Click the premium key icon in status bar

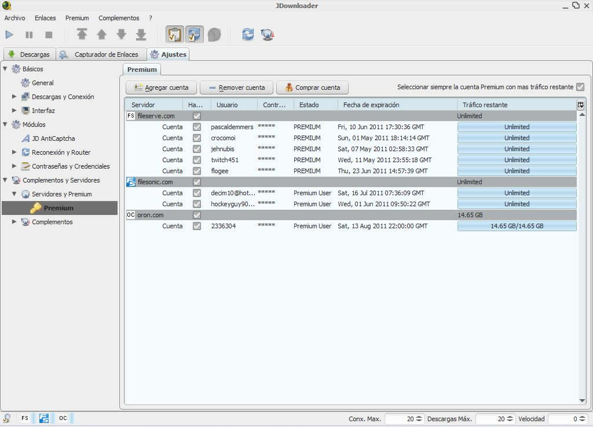(7, 418)
